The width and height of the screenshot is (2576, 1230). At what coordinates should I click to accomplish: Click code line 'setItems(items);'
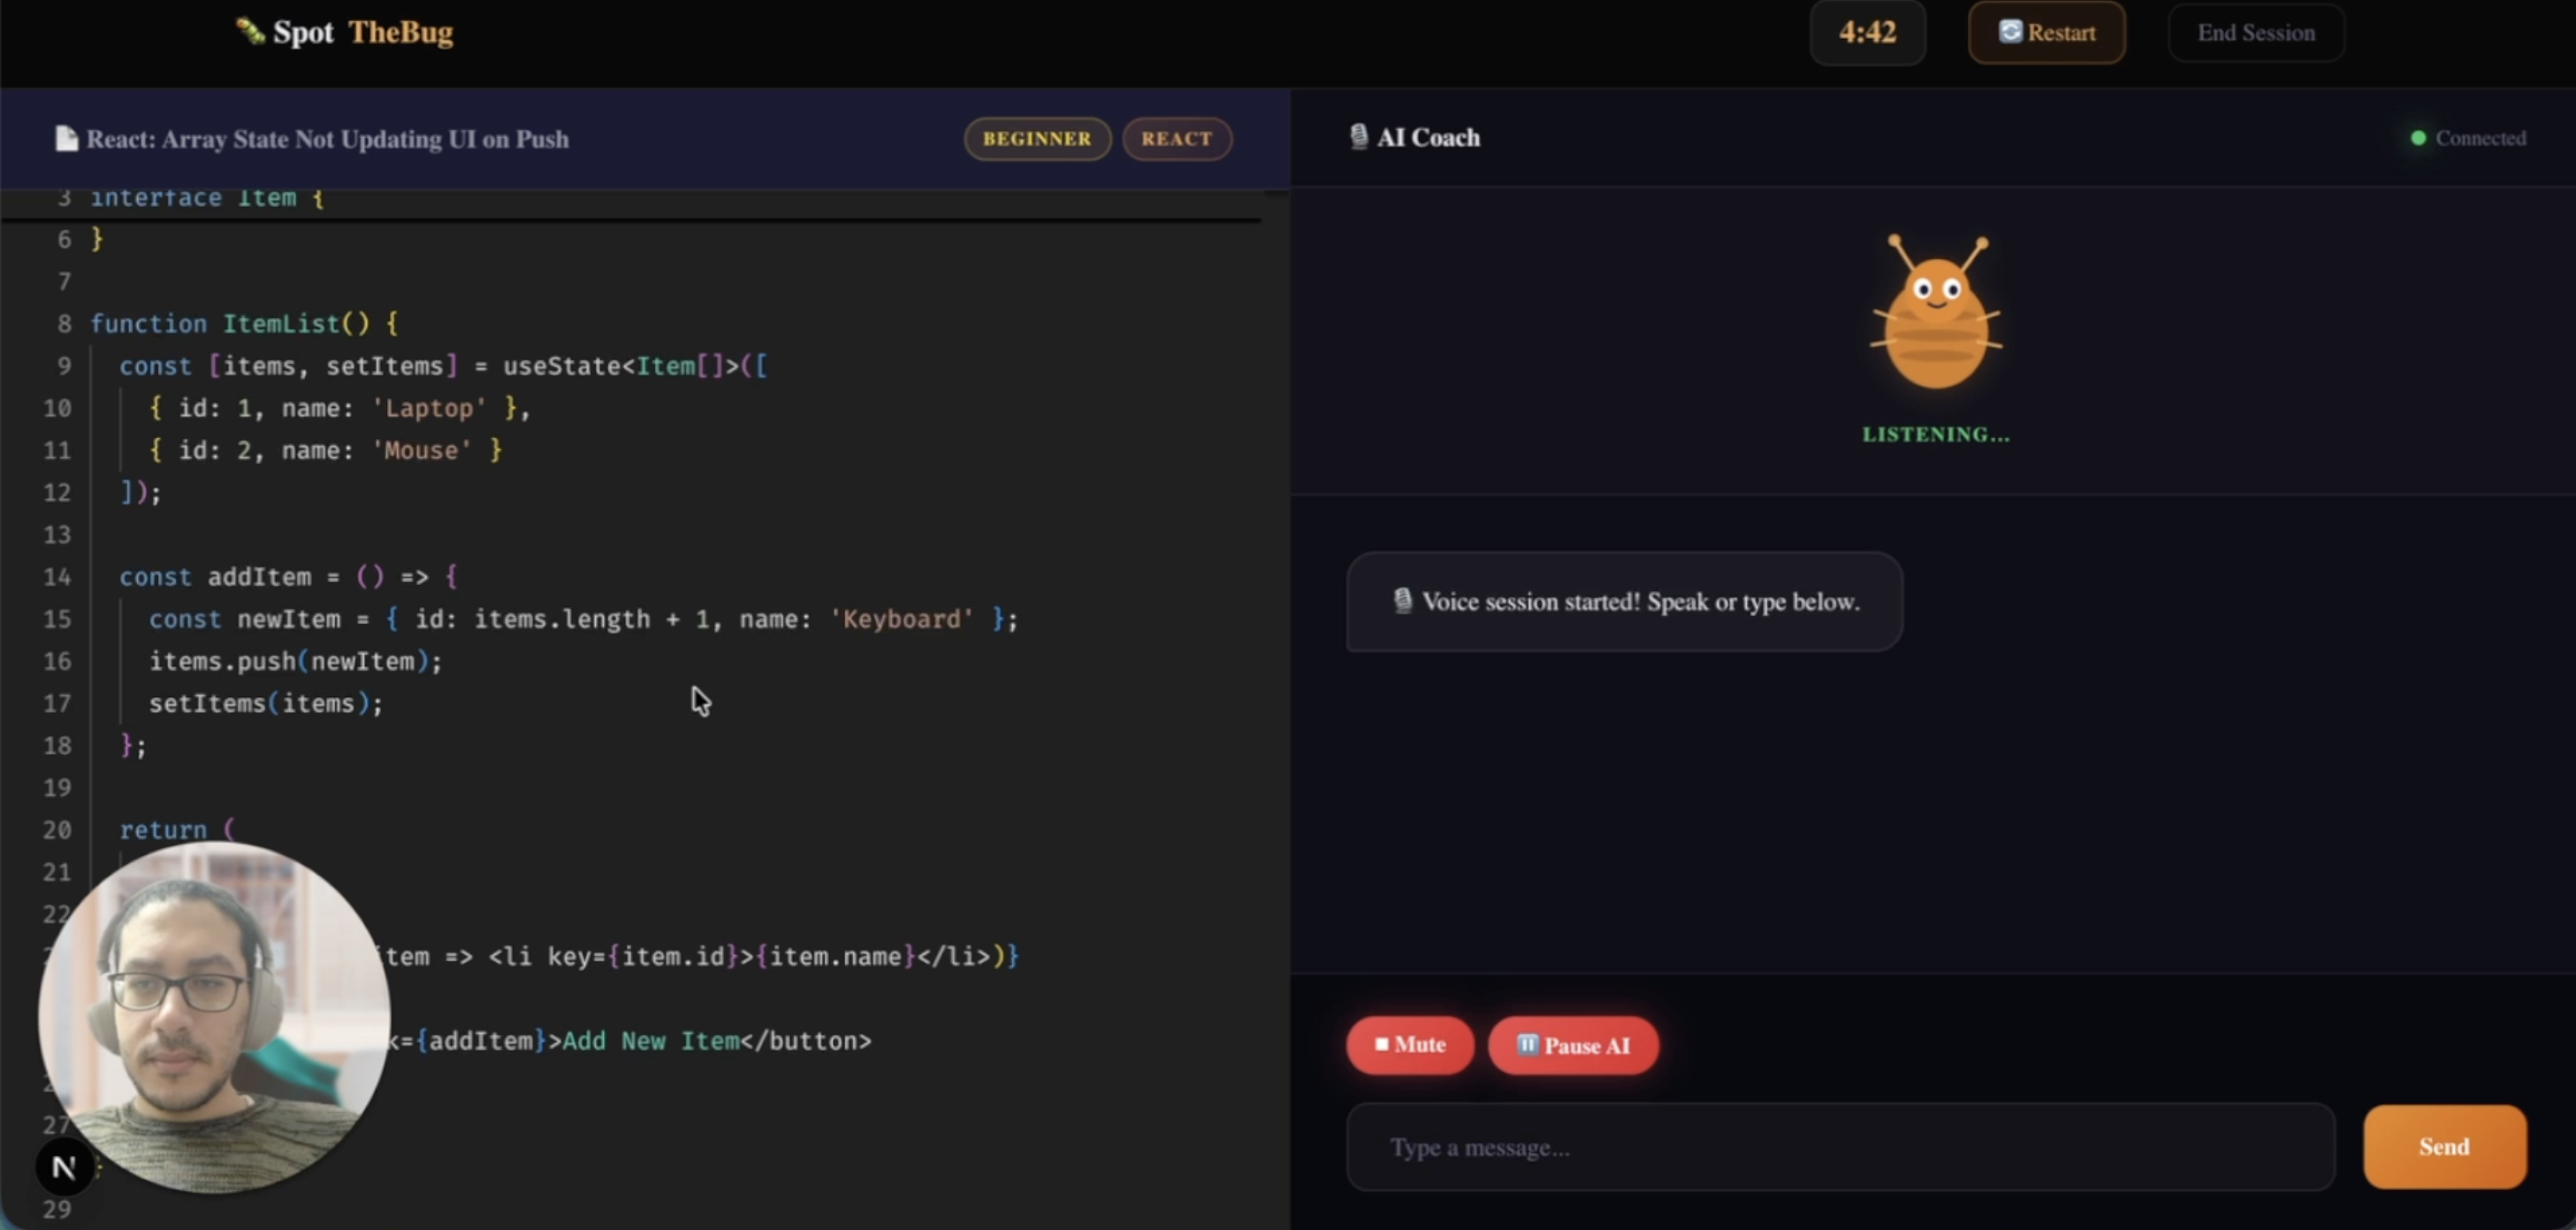click(266, 703)
